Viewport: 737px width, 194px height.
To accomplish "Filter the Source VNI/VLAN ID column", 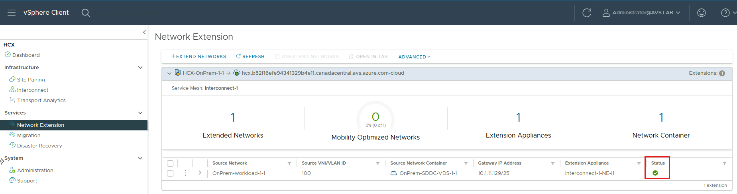I will (x=378, y=163).
